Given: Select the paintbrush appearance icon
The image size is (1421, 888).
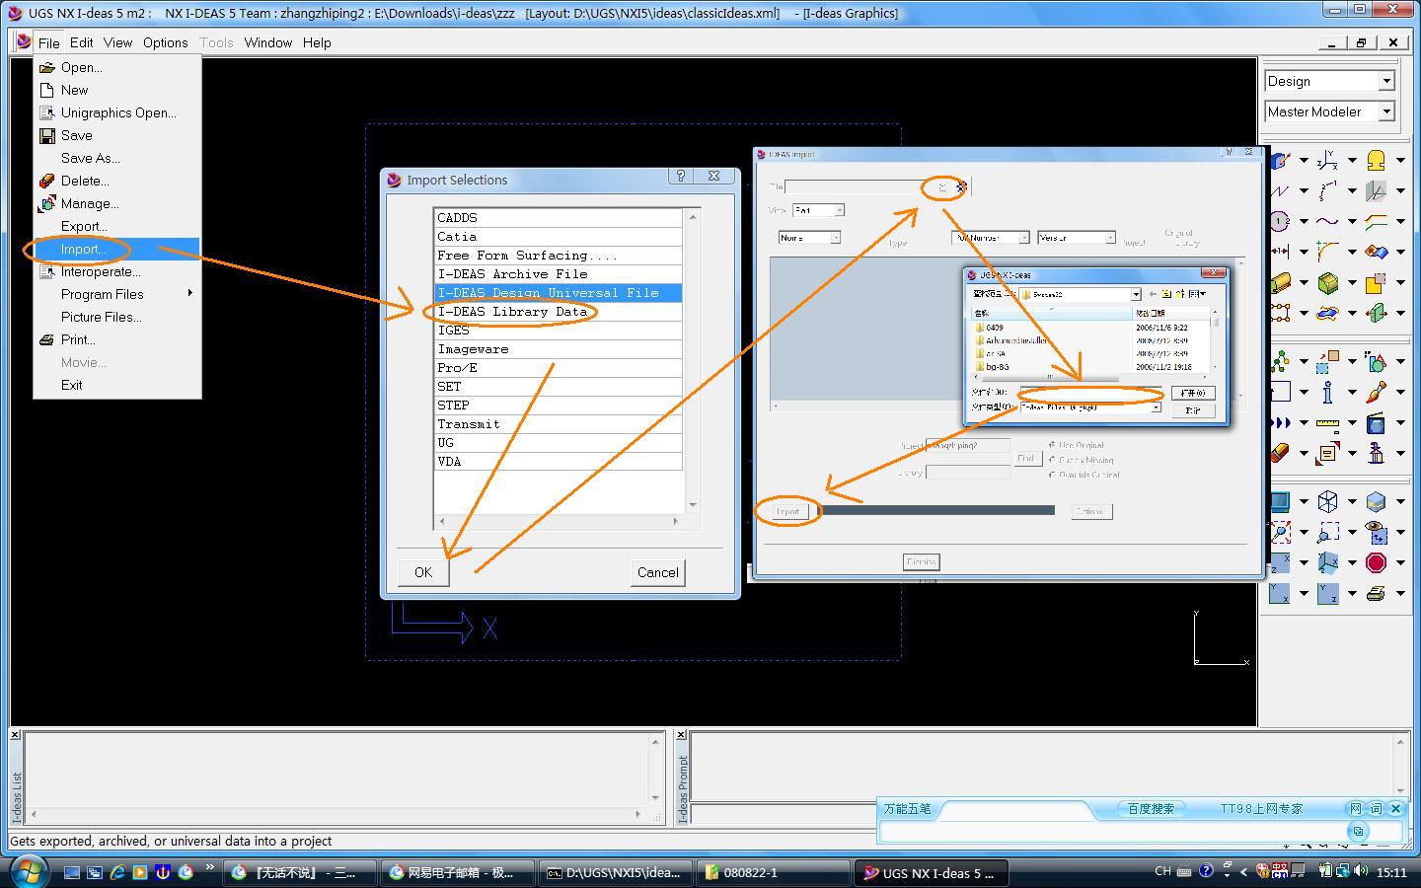Looking at the screenshot, I should [1376, 392].
